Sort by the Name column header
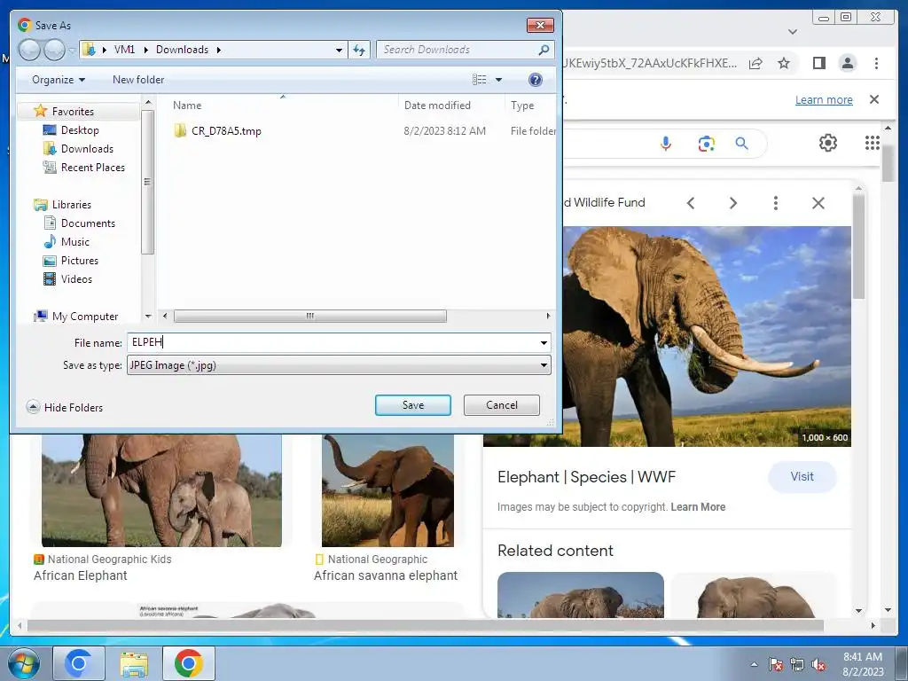 point(187,106)
